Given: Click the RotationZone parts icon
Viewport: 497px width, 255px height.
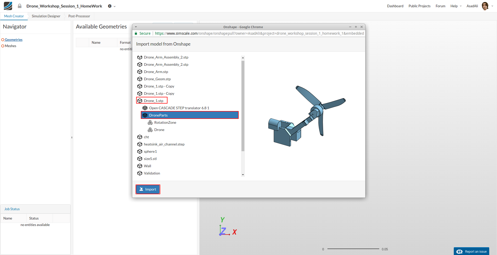Looking at the screenshot, I should pos(150,122).
